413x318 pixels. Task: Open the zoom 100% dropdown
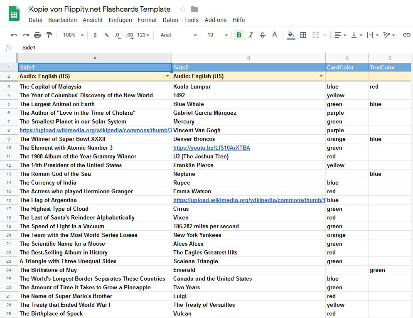pos(73,35)
